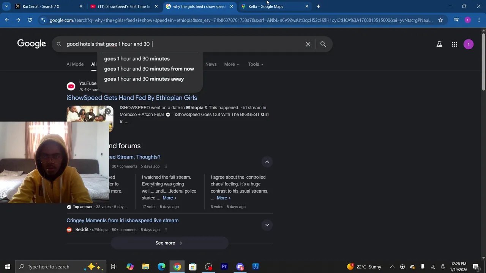This screenshot has height=273, width=486.
Task: Close the iShowSpeed YouTube tab
Action: point(156,6)
